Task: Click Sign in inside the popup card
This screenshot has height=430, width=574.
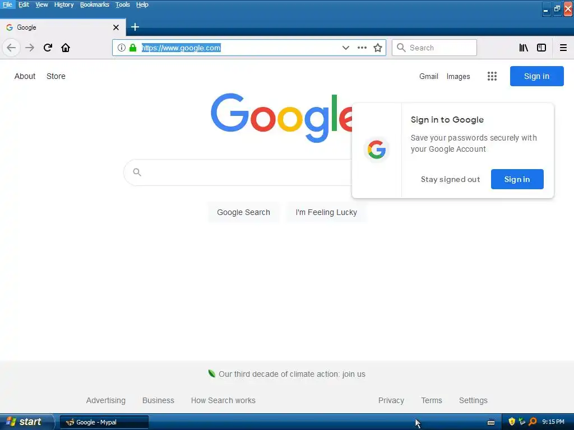Action: pos(517,179)
